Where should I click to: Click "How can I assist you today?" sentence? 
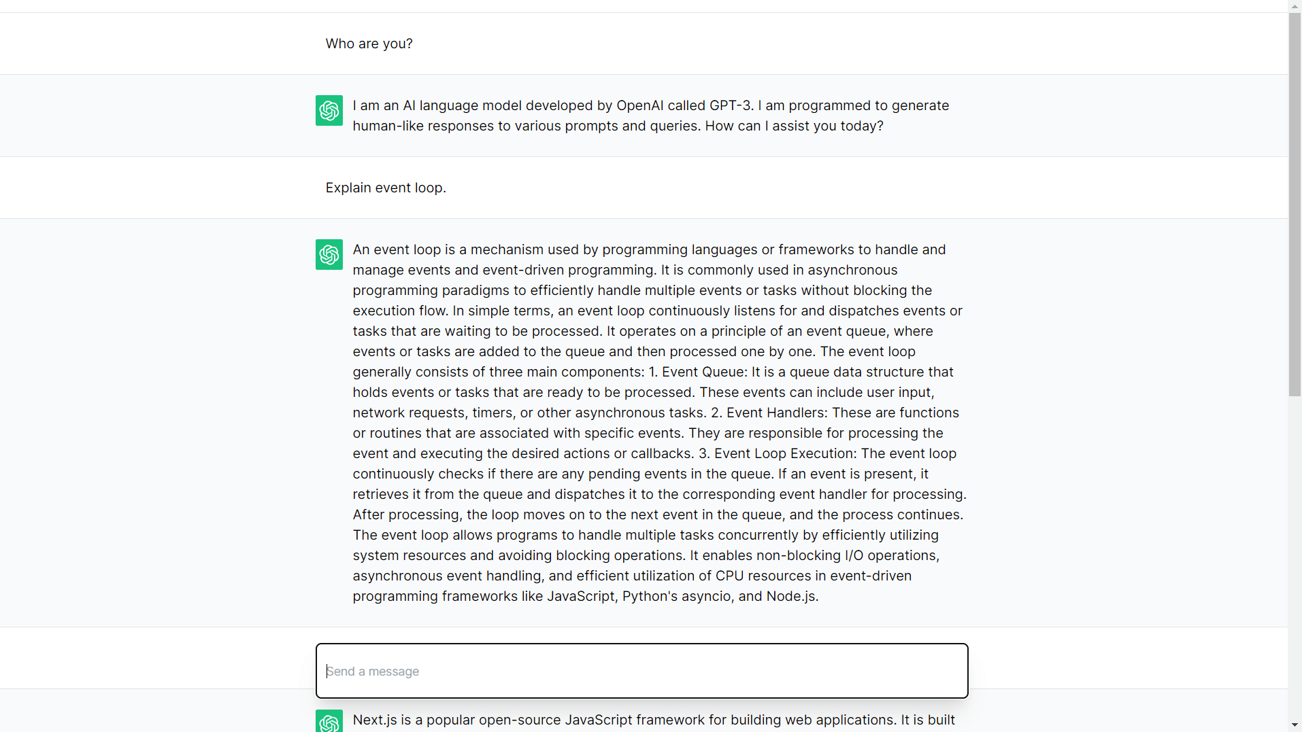click(794, 126)
